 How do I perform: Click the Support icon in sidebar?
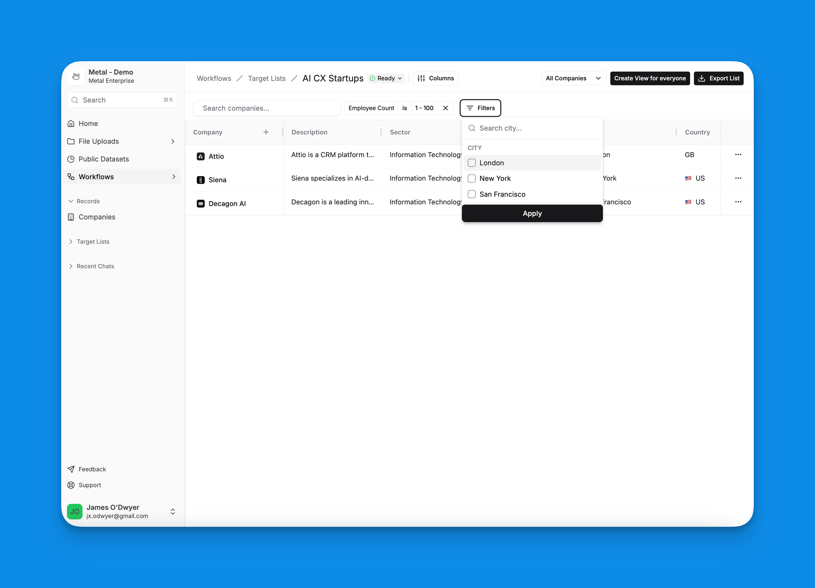click(x=72, y=485)
